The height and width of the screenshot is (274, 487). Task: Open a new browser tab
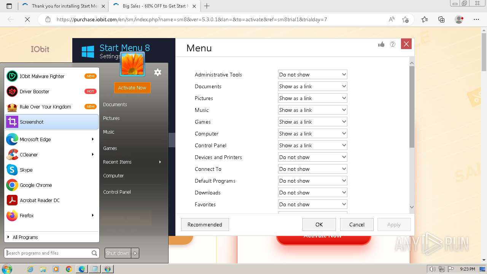coord(207,6)
